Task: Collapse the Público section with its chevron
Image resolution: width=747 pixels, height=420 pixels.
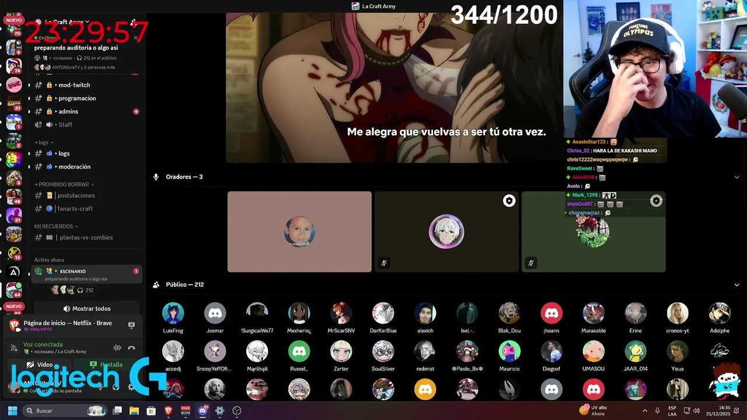Action: click(736, 285)
